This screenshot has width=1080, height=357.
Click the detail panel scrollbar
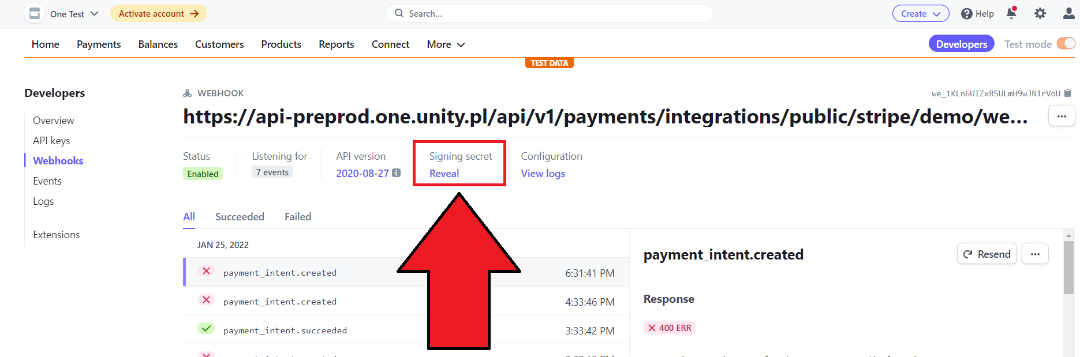pos(1068,268)
